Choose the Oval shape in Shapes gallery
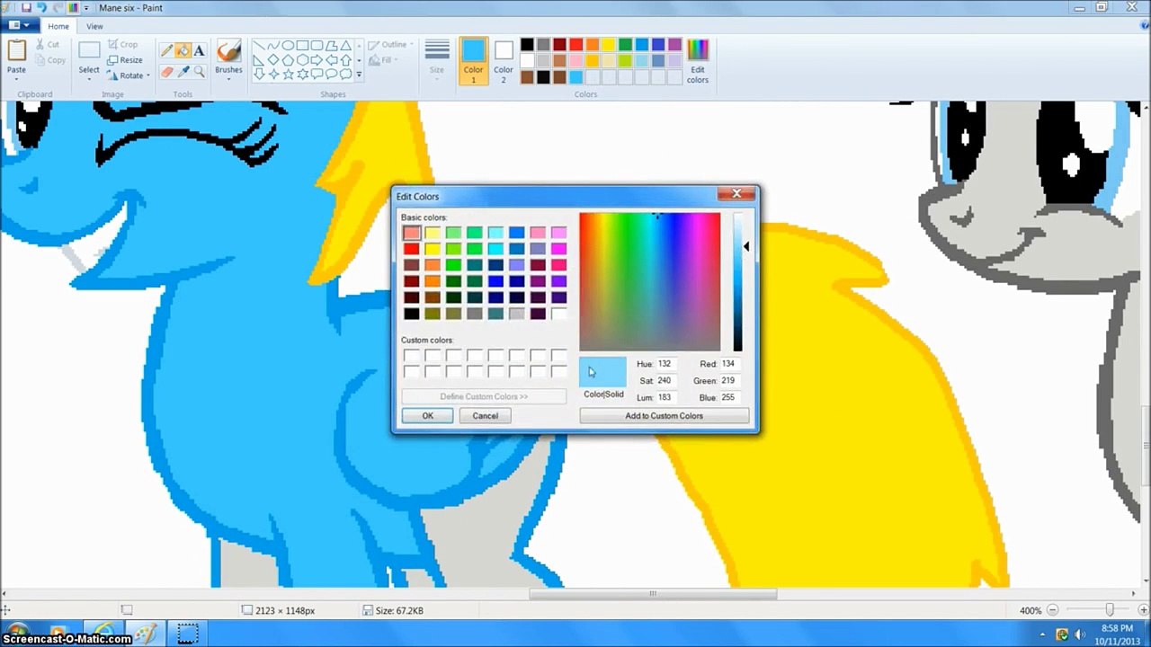The image size is (1151, 647). [x=288, y=45]
